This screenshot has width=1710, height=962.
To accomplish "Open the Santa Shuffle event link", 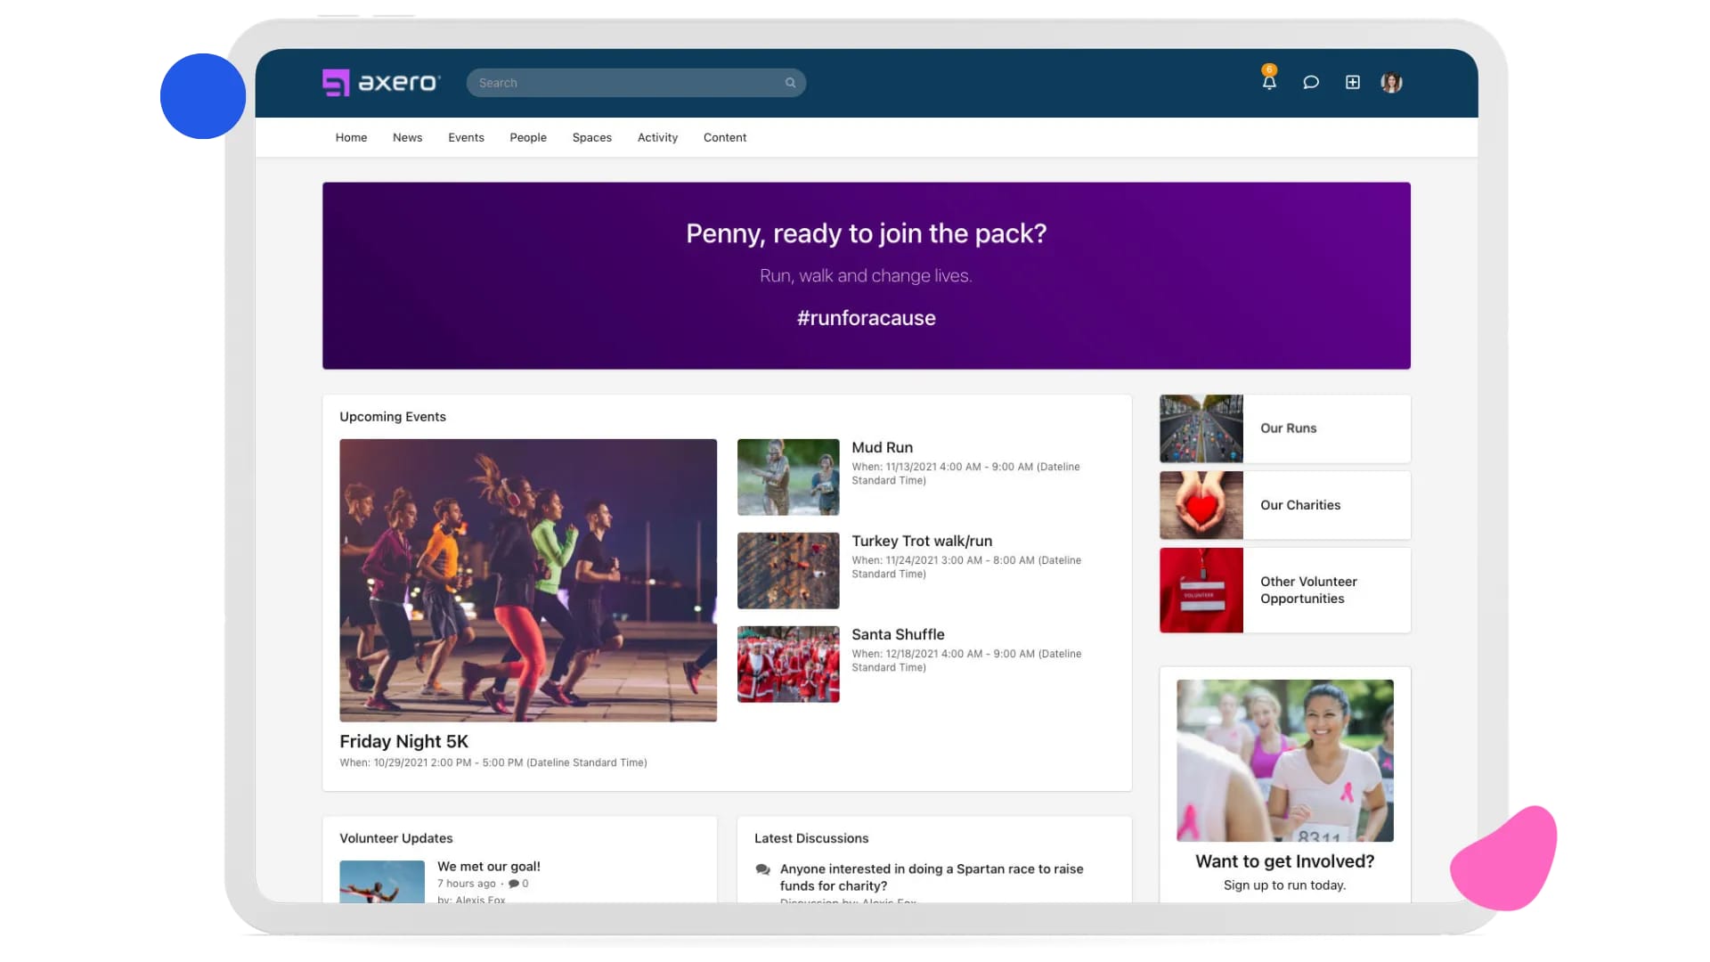I will pos(898,634).
